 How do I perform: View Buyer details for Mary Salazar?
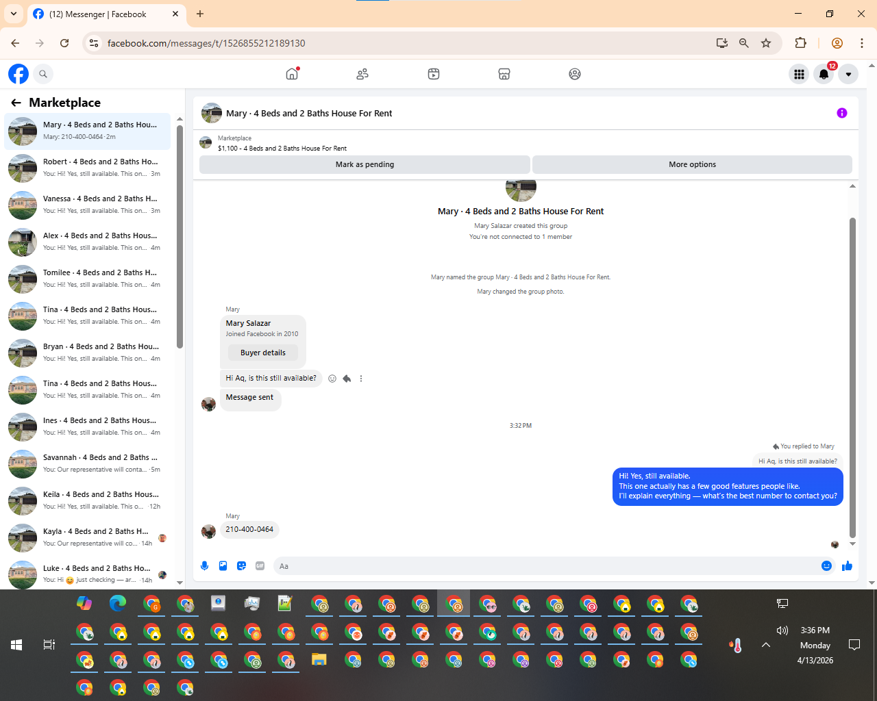263,353
